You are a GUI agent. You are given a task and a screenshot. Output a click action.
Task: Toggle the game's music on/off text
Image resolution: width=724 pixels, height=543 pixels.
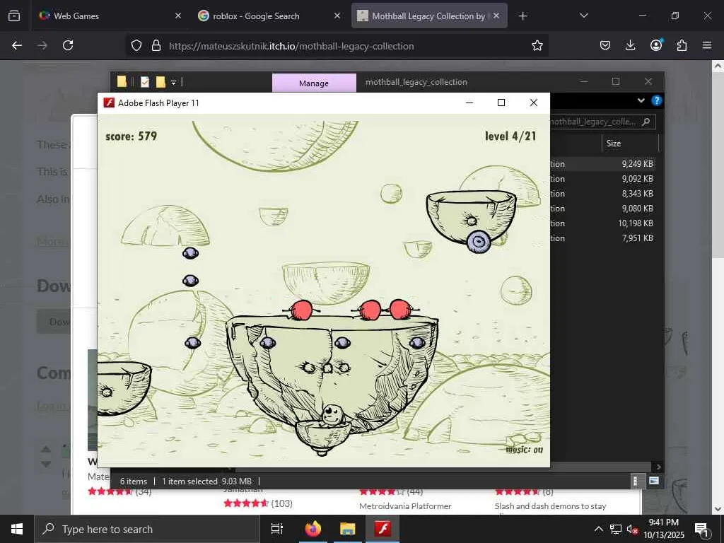[x=524, y=450]
